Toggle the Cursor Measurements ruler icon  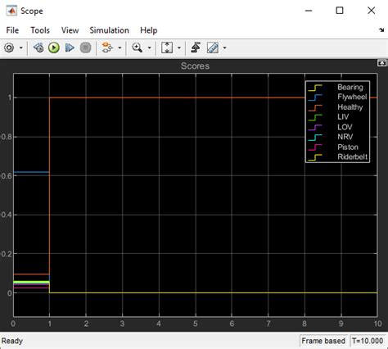point(213,48)
